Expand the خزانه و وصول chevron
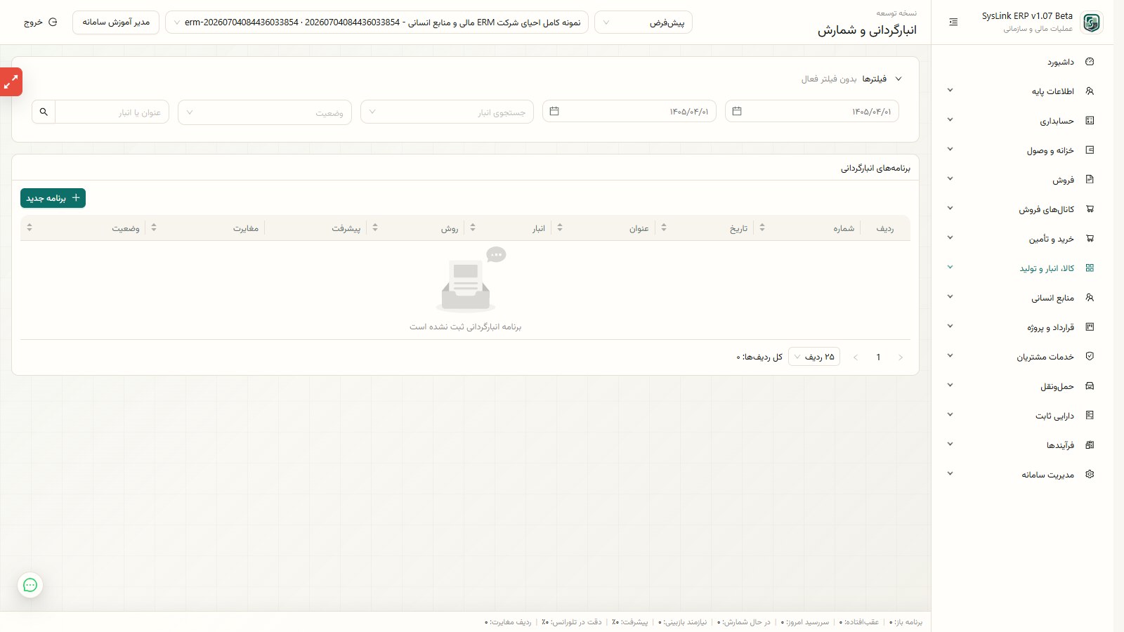 point(950,150)
